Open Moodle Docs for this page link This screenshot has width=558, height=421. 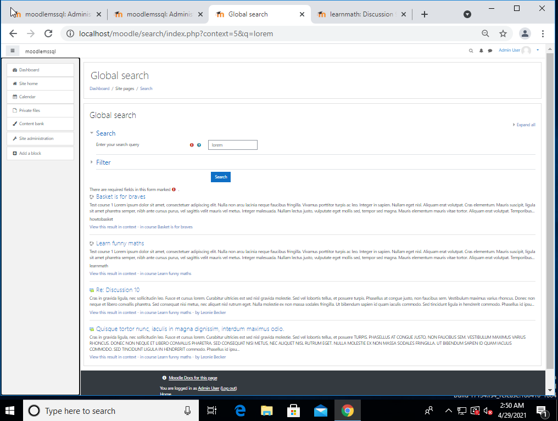tap(193, 378)
